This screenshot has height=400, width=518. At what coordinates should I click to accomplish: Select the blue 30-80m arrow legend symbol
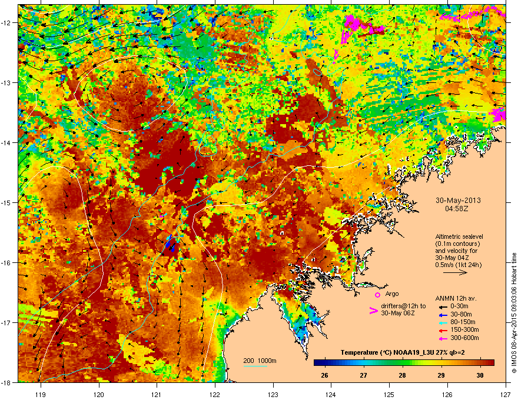tap(442, 315)
